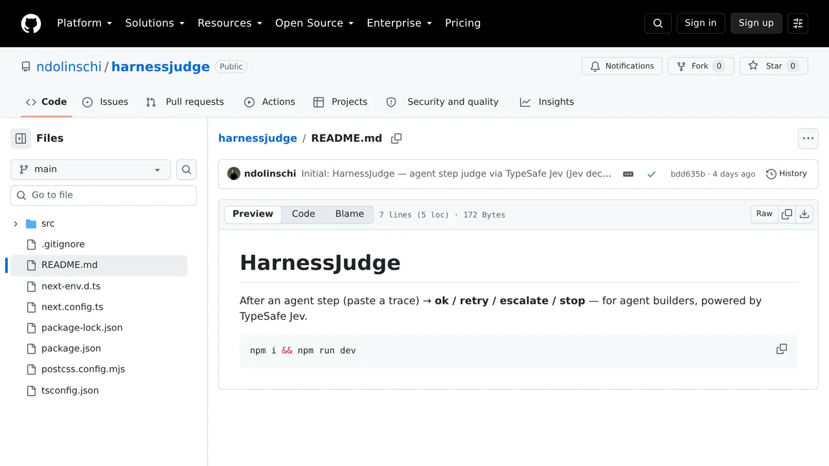
Task: Open .gitignore in file tree
Action: (63, 245)
